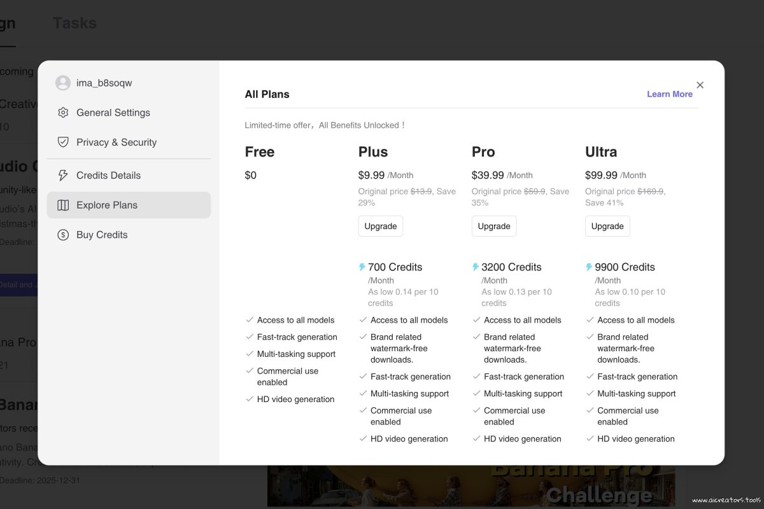Click the Privacy & Security shield icon

pos(63,142)
